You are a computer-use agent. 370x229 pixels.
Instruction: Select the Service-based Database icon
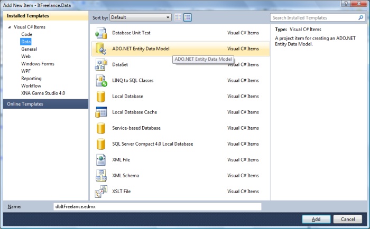coord(101,128)
